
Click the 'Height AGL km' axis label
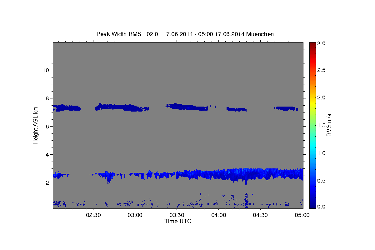click(x=36, y=125)
